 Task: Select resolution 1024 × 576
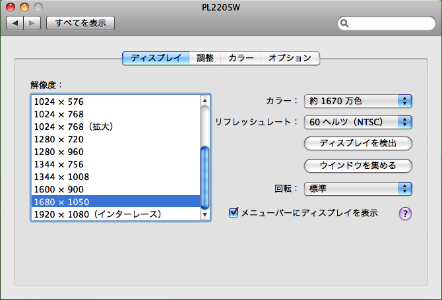[x=115, y=102]
